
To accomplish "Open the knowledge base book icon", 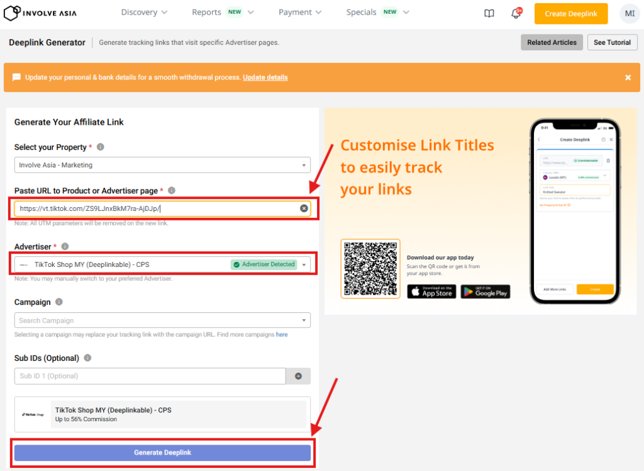I will click(489, 13).
